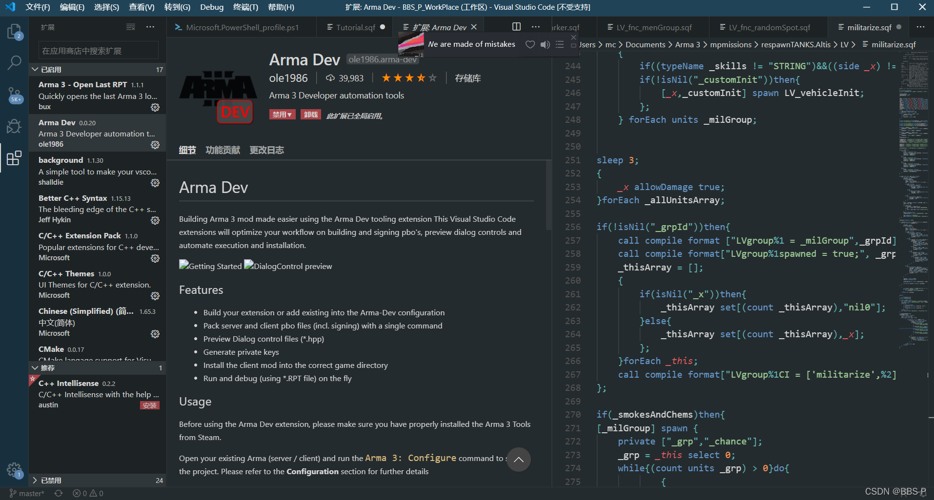Expand the 已禁用 disabled section

click(98, 480)
